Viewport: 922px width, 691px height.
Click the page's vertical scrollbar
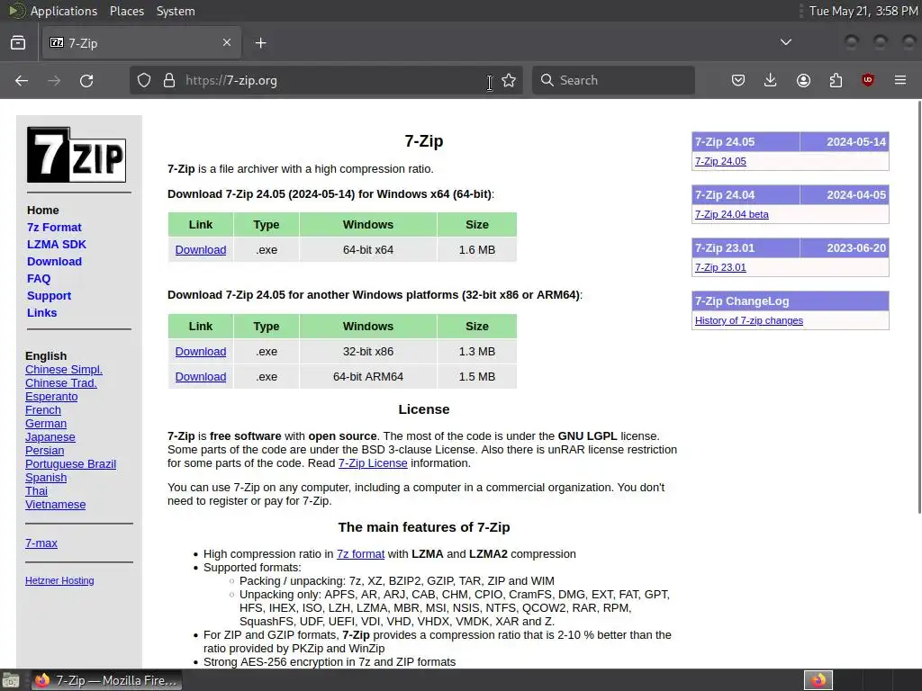point(919,306)
